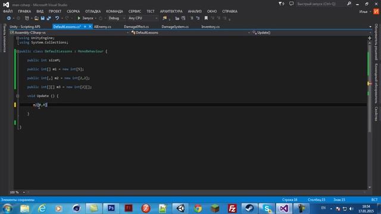The image size is (381, 214).
Task: Open the ОКНО menu
Action: (x=212, y=11)
